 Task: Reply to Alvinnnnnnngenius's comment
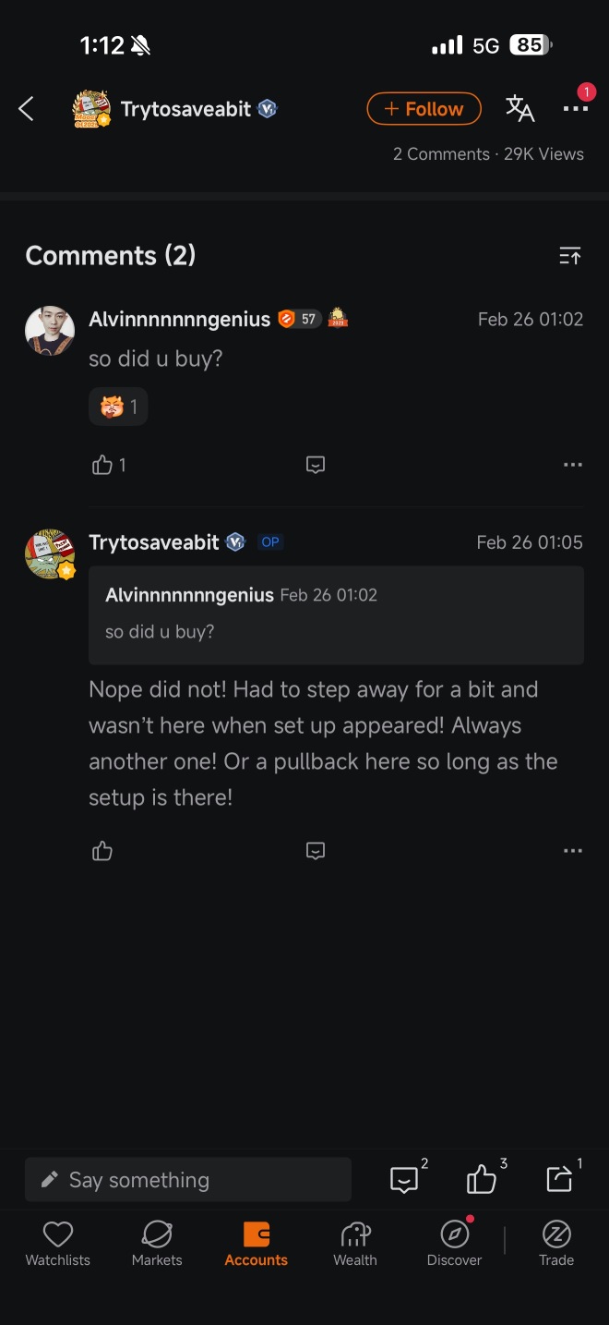coord(316,465)
